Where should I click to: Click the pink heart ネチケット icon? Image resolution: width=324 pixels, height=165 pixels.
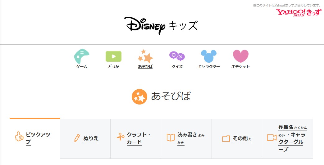coord(240,56)
